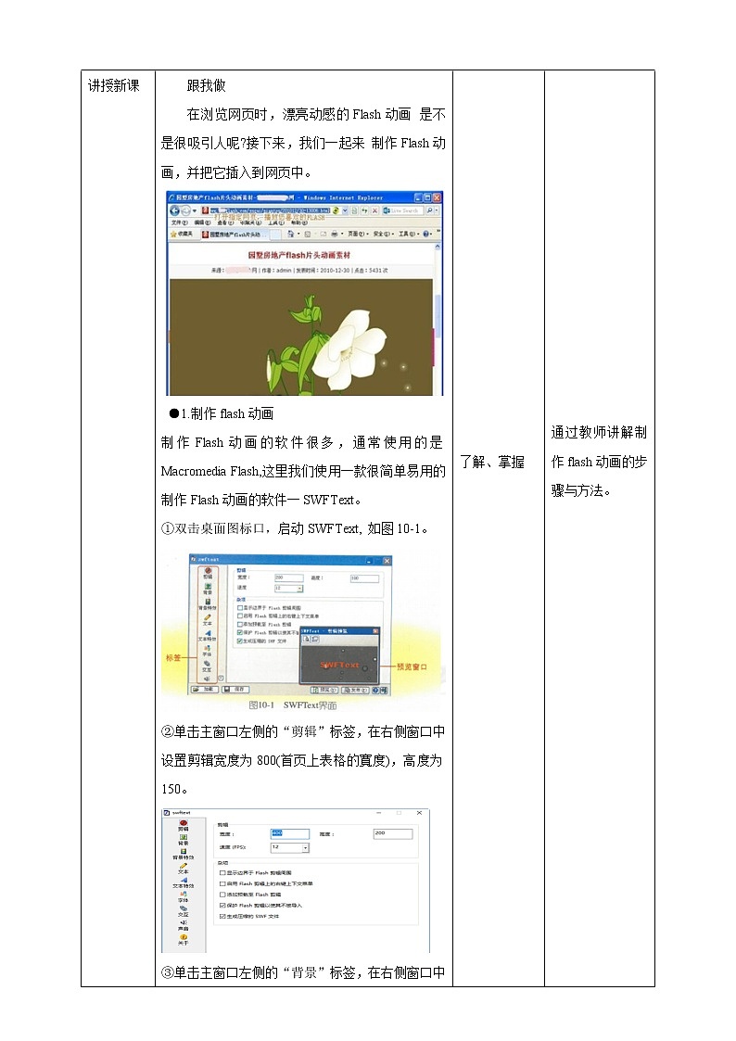This screenshot has height=1041, width=736.
Task: Click the heading text 跟我做
Action: 207,85
